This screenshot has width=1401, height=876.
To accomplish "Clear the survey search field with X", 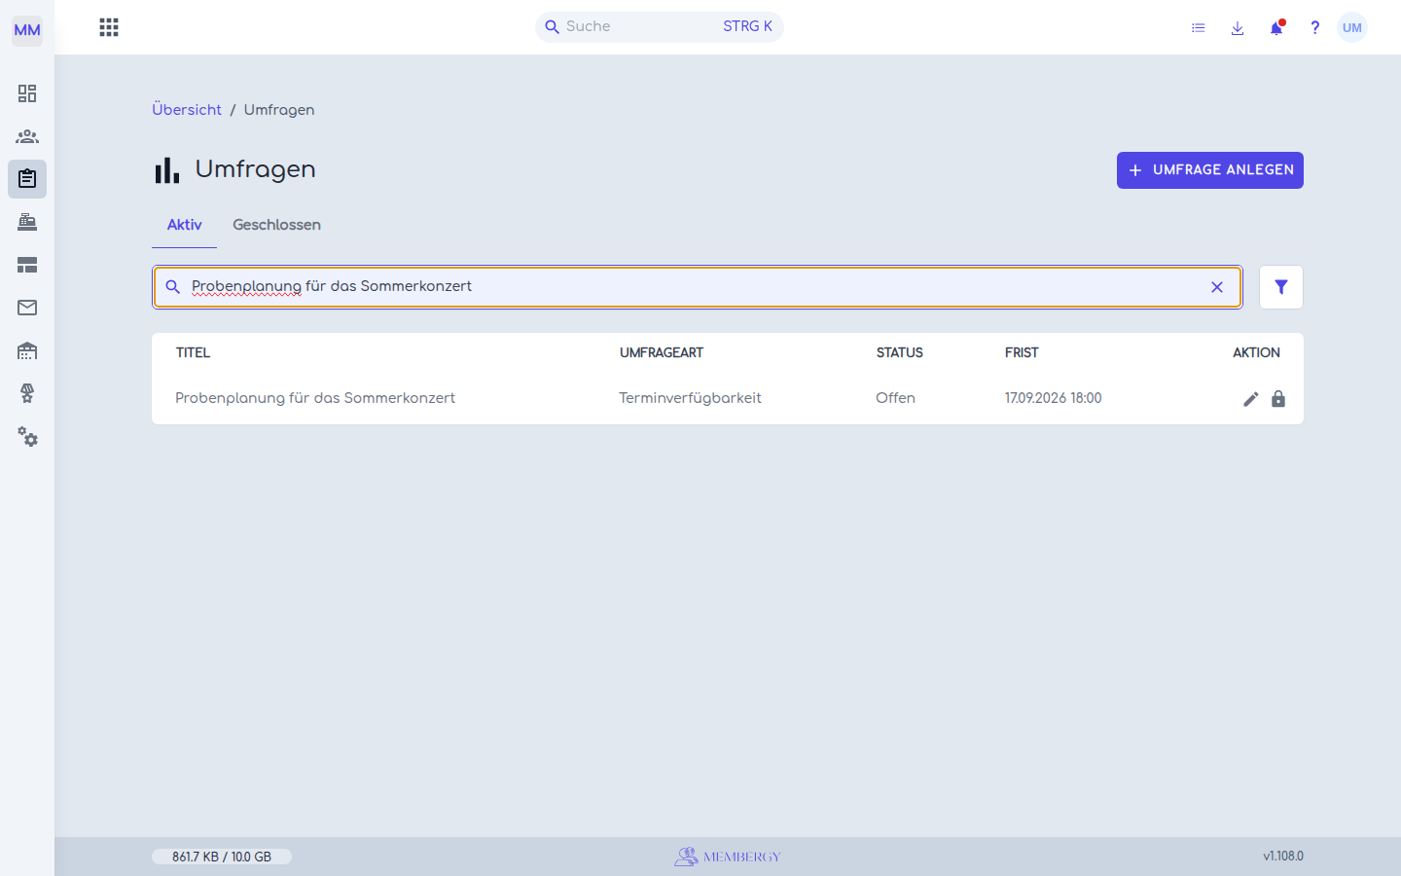I will 1217,287.
